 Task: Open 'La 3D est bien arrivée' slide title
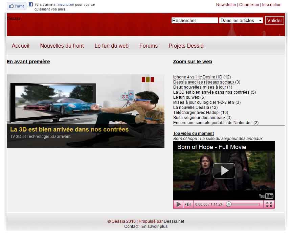pyautogui.click(x=69, y=129)
